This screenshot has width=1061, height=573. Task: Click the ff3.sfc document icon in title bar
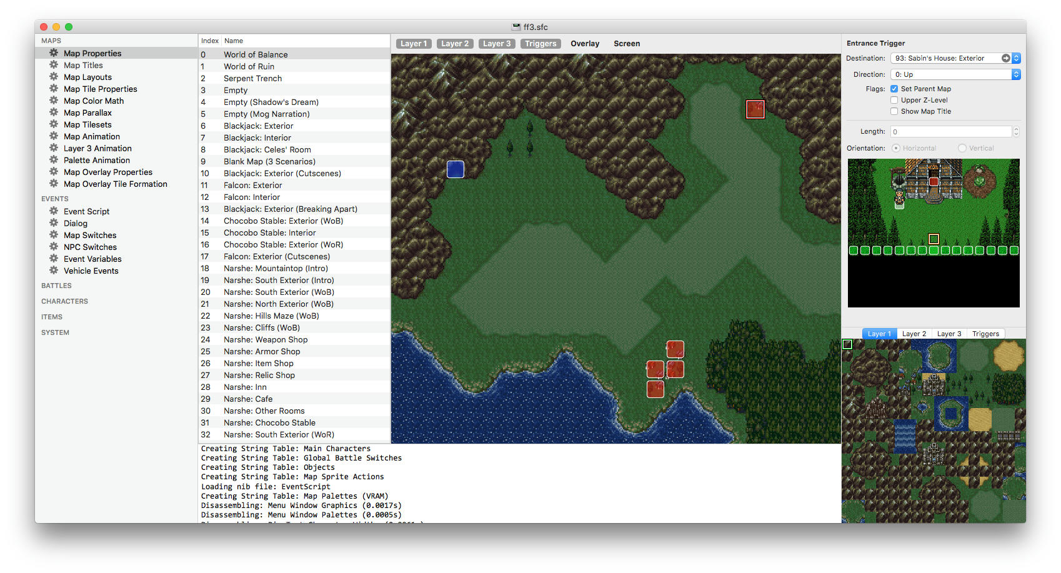coord(516,27)
